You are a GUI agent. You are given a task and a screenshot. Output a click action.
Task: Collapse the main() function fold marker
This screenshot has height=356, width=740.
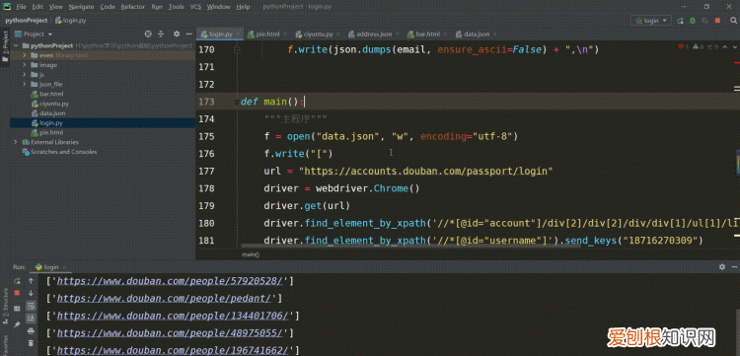coord(237,103)
